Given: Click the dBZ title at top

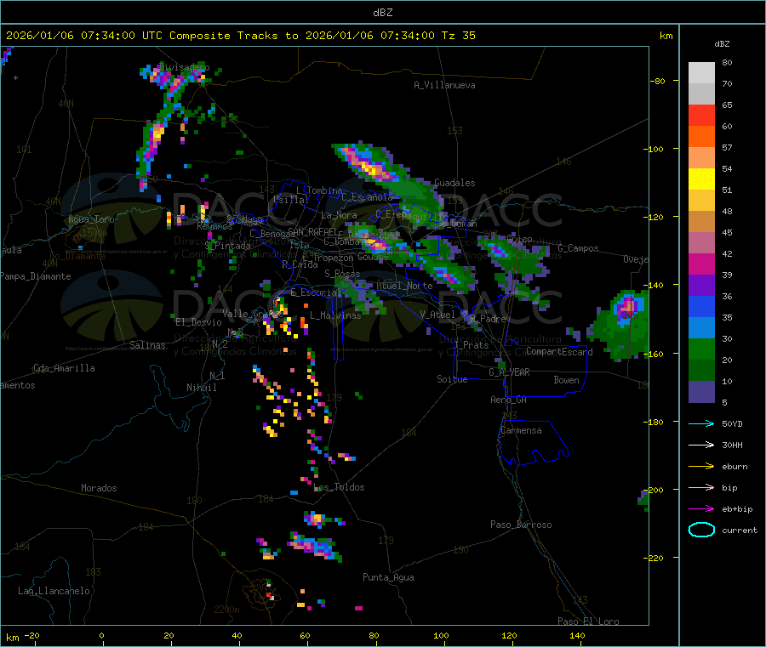Looking at the screenshot, I should click(382, 13).
